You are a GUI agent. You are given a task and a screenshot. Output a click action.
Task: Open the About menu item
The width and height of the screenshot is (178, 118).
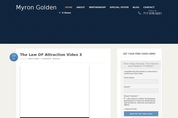point(81,7)
